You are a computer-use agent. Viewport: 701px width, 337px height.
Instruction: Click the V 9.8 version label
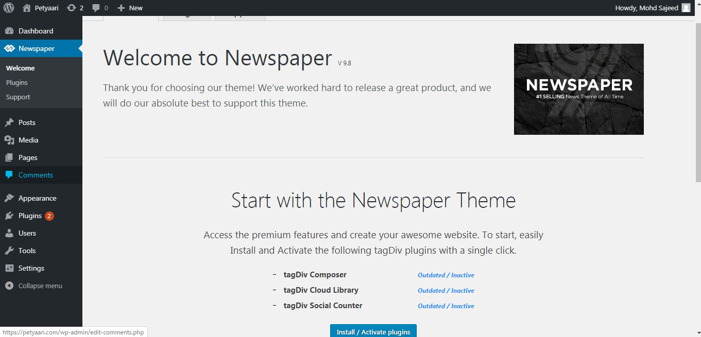[x=345, y=63]
